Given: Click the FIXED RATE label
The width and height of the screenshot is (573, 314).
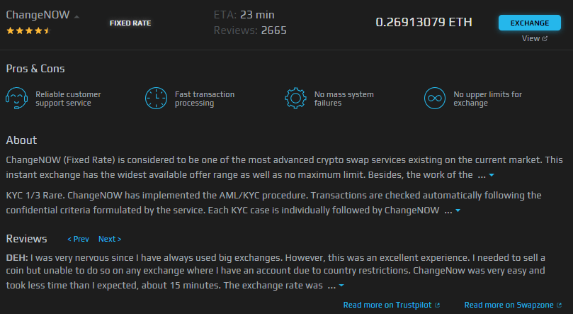Looking at the screenshot, I should (130, 23).
